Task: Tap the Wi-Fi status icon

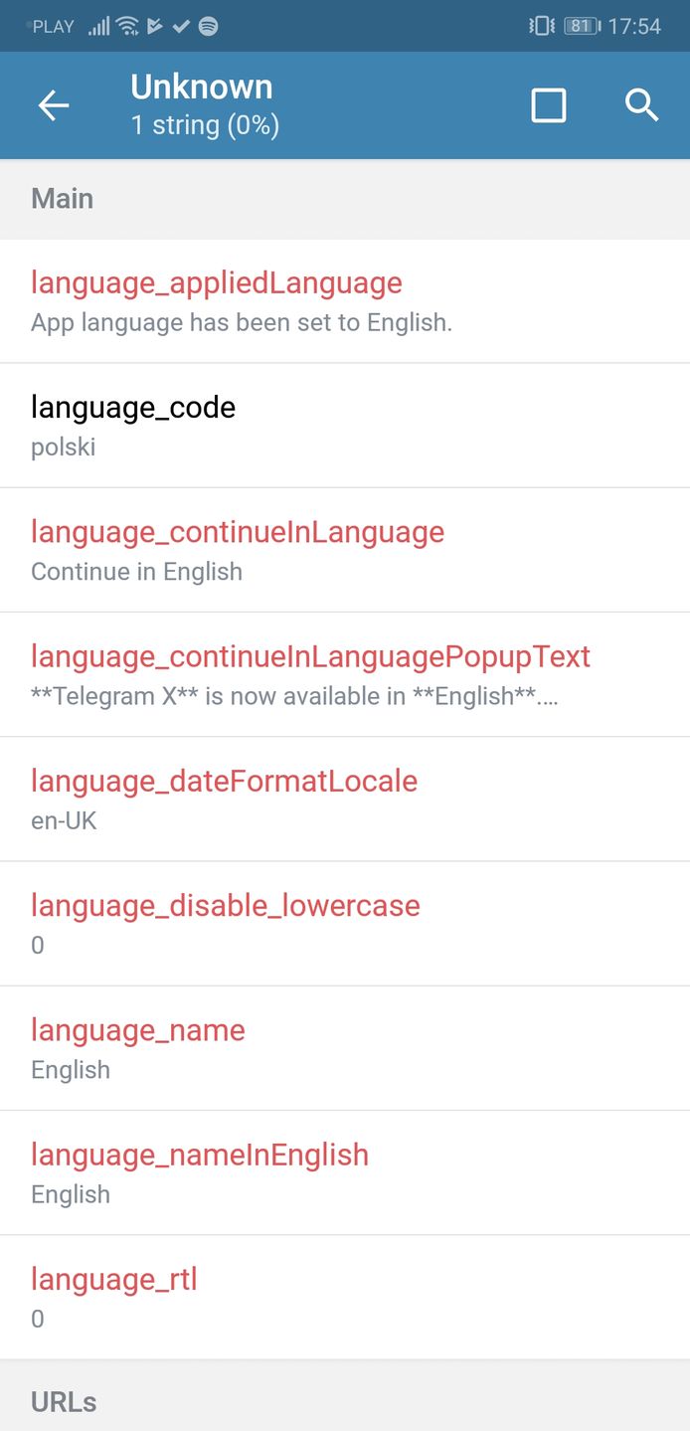Action: coord(127,27)
